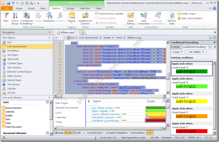Select the Grade Equals 'C' yellow style
The height and width of the screenshot is (142, 219).
(x=191, y=102)
